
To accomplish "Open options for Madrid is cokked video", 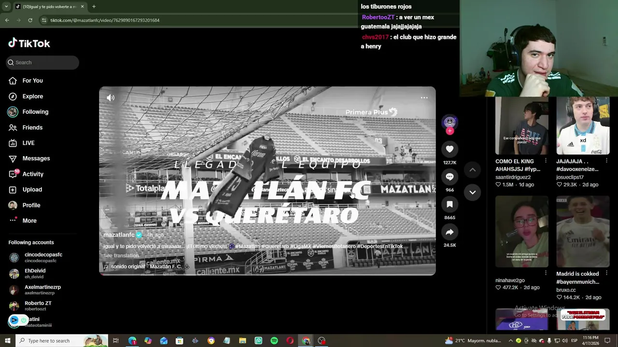I will (x=606, y=273).
